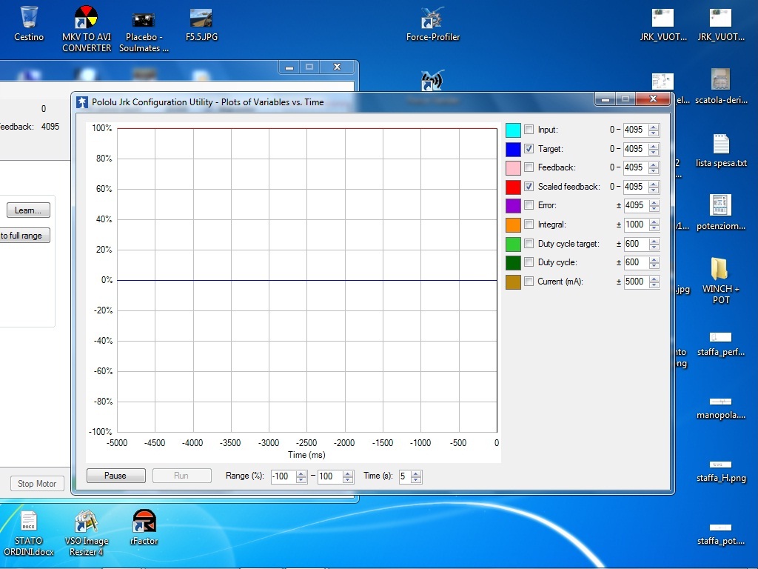The width and height of the screenshot is (758, 569).
Task: Select the STATO ORDINI.docx document icon
Action: point(29,533)
